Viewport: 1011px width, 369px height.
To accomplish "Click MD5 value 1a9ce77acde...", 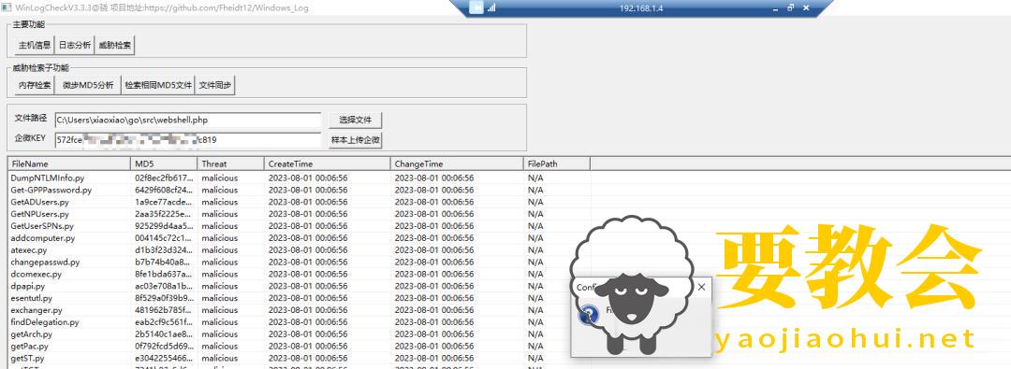I will (164, 202).
